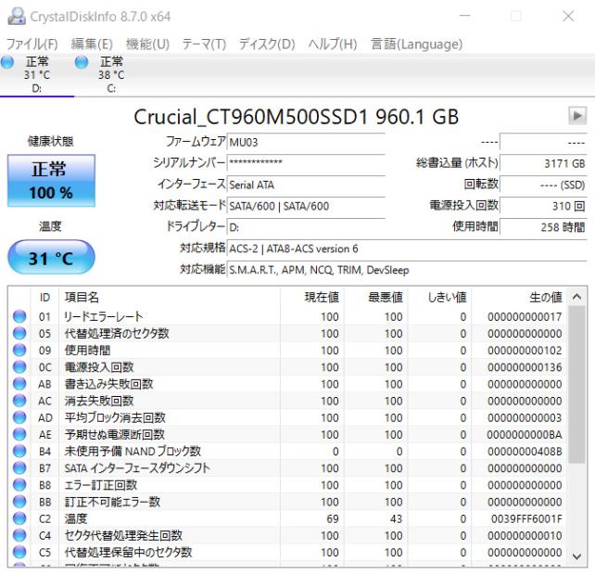
Task: Click status orb of row C5 代替処理保留中のセクタ数
Action: [19, 552]
